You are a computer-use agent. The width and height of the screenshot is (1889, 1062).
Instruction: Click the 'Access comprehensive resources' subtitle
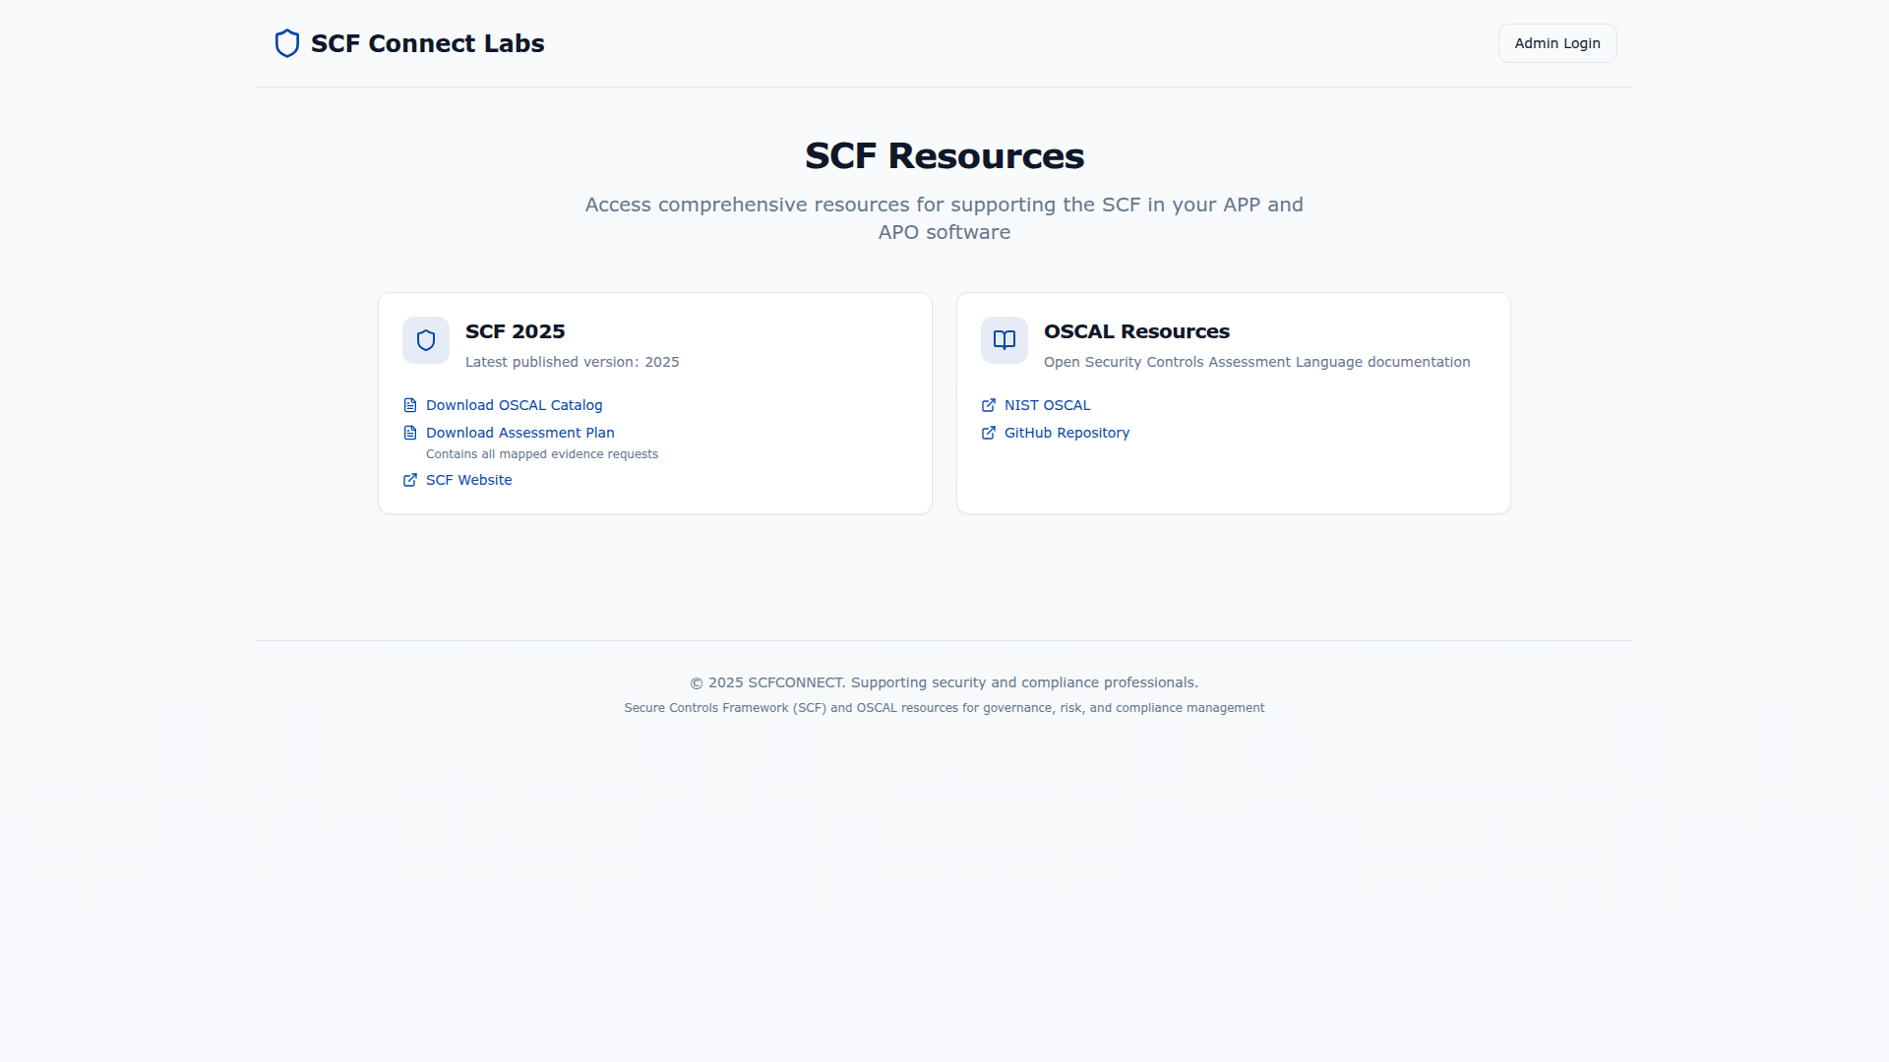[944, 218]
